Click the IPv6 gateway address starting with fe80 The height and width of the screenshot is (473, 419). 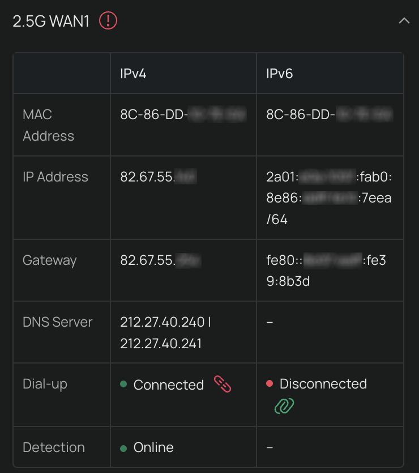329,271
